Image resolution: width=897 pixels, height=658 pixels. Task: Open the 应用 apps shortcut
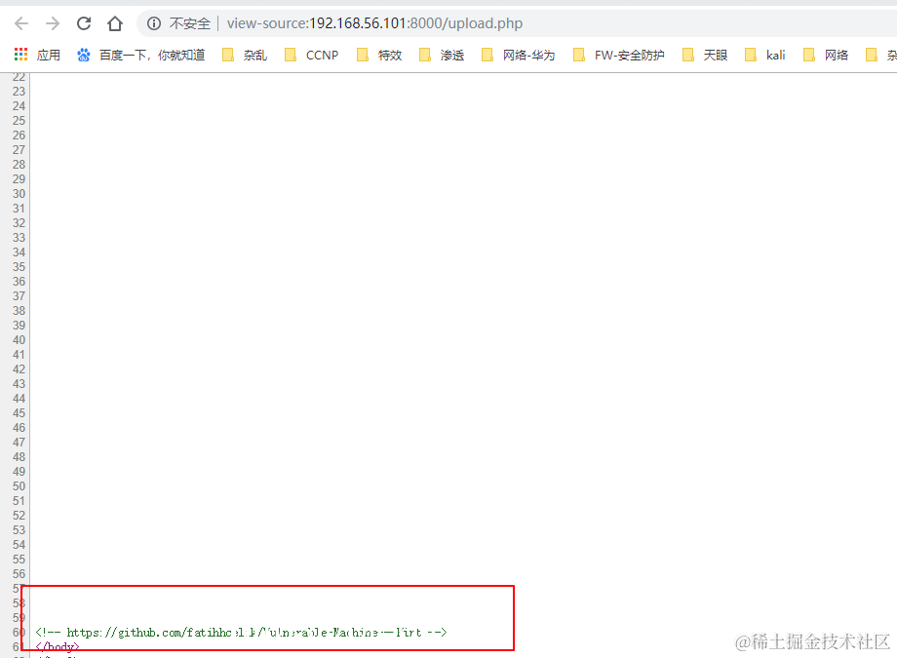pyautogui.click(x=37, y=55)
